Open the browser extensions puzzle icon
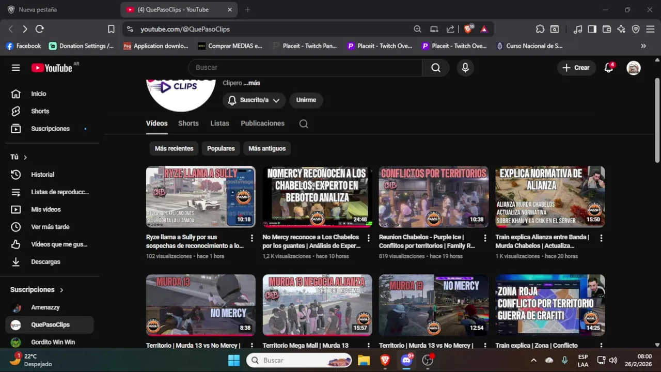 [540, 29]
